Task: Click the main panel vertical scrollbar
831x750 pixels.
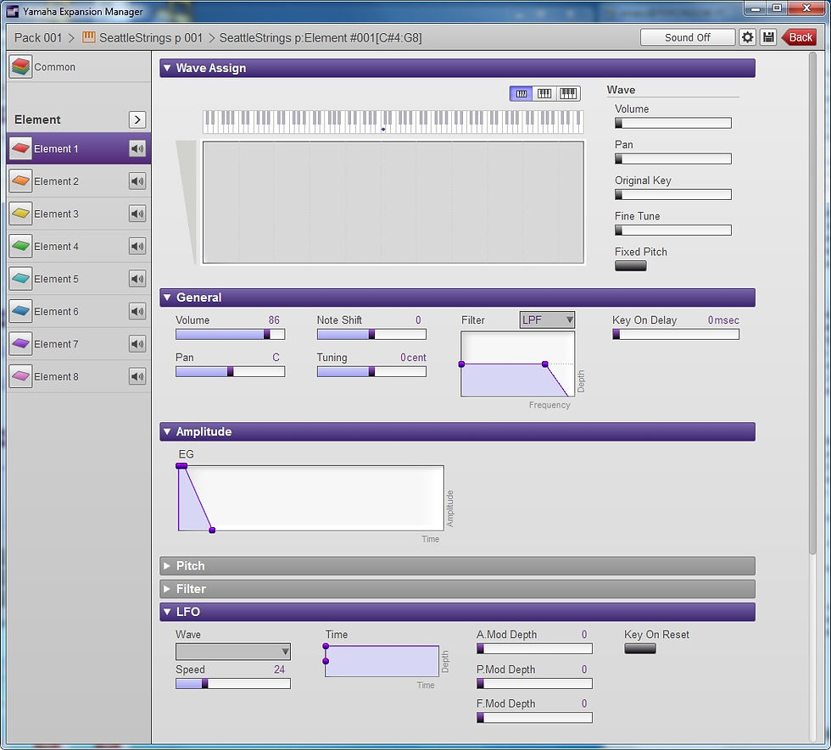Action: tap(812, 303)
